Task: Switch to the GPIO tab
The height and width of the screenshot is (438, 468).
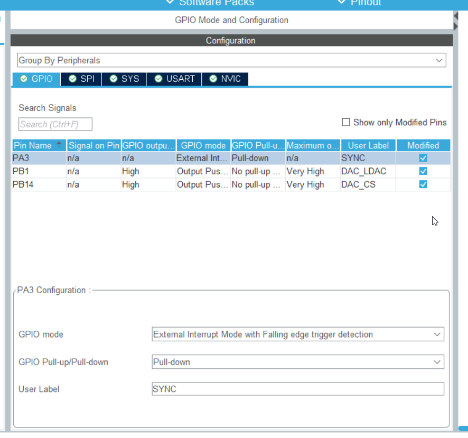Action: coord(36,79)
